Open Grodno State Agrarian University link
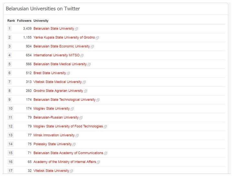The height and width of the screenshot is (178, 232). pyautogui.click(x=58, y=91)
